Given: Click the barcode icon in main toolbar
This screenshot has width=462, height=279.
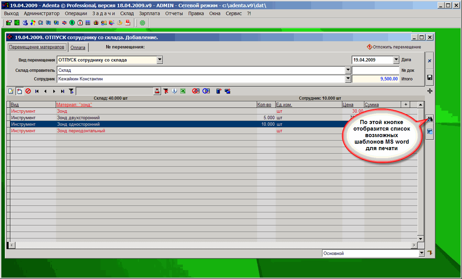Looking at the screenshot, I should (x=88, y=23).
